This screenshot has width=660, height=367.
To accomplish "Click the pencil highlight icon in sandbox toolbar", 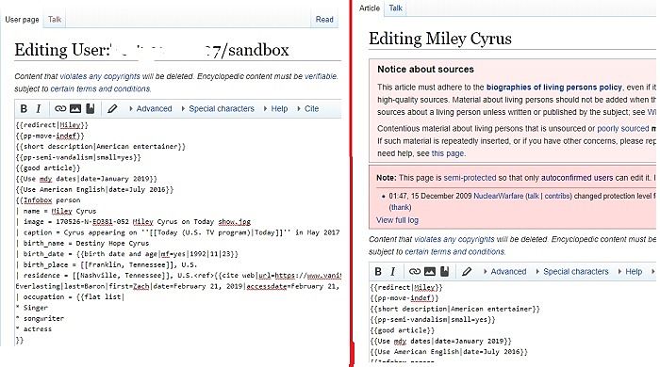I will coord(112,109).
